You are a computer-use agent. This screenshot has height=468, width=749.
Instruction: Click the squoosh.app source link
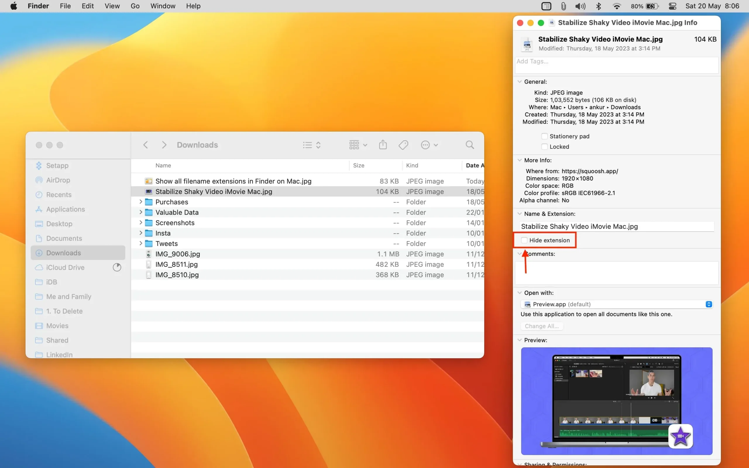pyautogui.click(x=589, y=171)
